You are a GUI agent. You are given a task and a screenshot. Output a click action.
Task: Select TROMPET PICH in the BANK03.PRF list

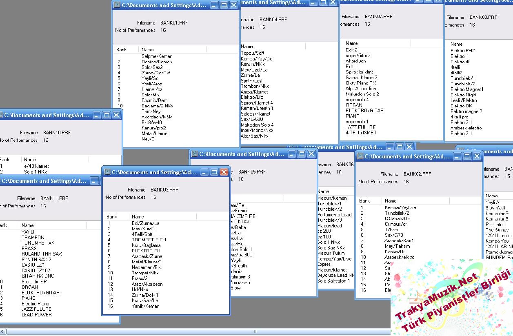(x=149, y=240)
